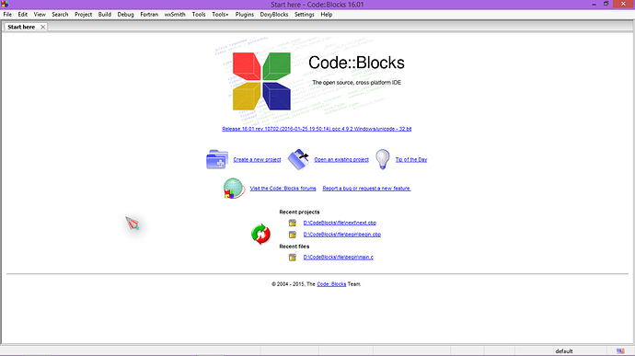
Task: Click the Code::Blocks app icon in title bar
Action: tap(5, 4)
